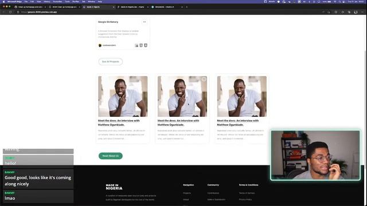Open the Edge settings and more menu

362,12
